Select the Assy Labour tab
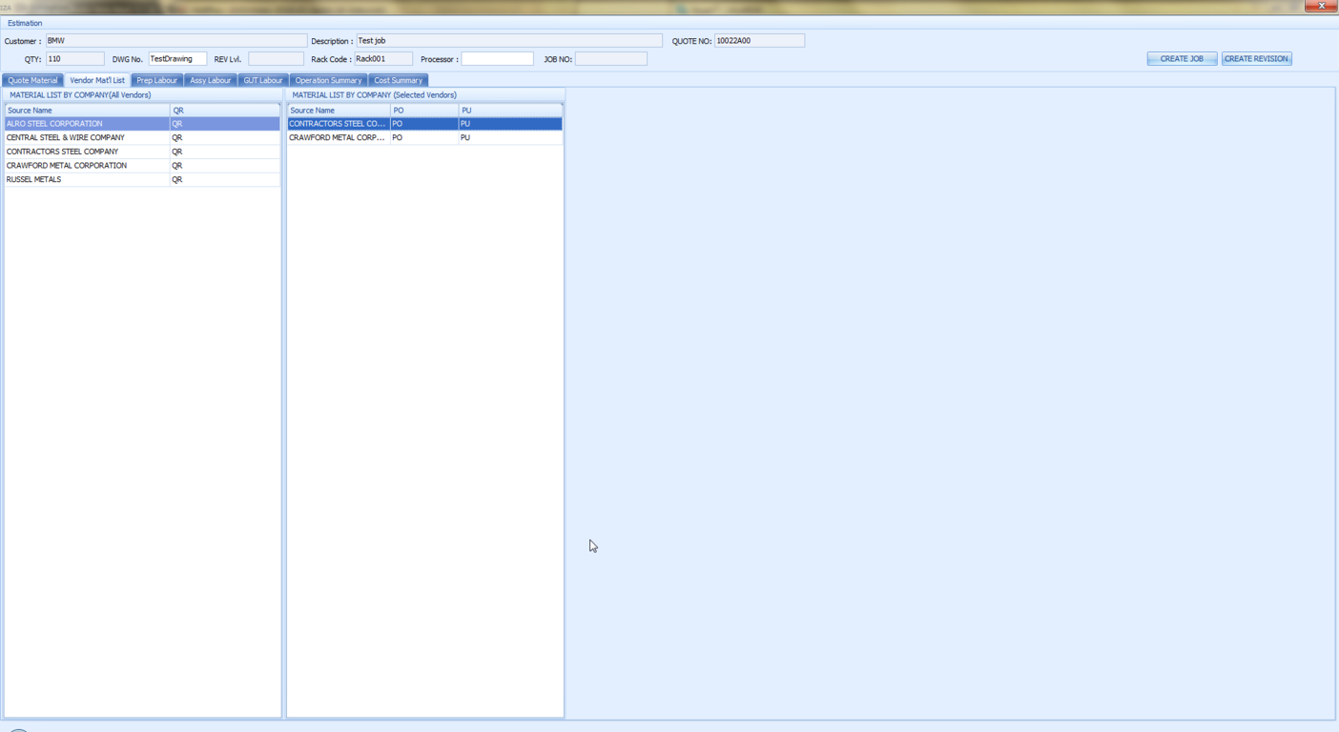This screenshot has width=1339, height=732. (210, 80)
